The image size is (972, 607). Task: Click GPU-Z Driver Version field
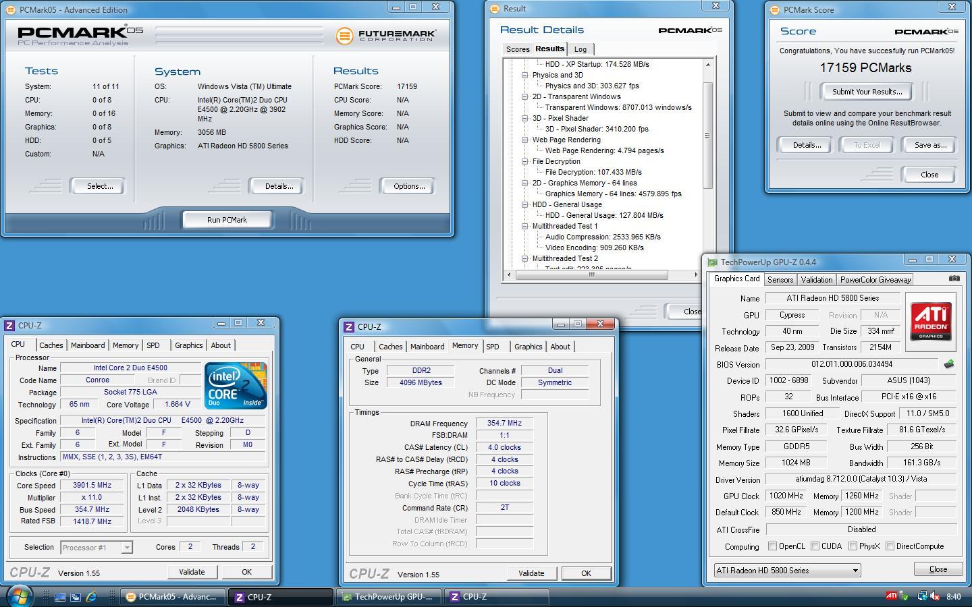pos(861,480)
